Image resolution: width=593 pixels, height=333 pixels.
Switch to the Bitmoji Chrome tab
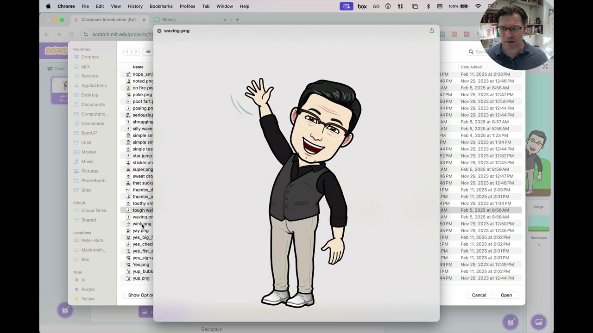click(169, 20)
